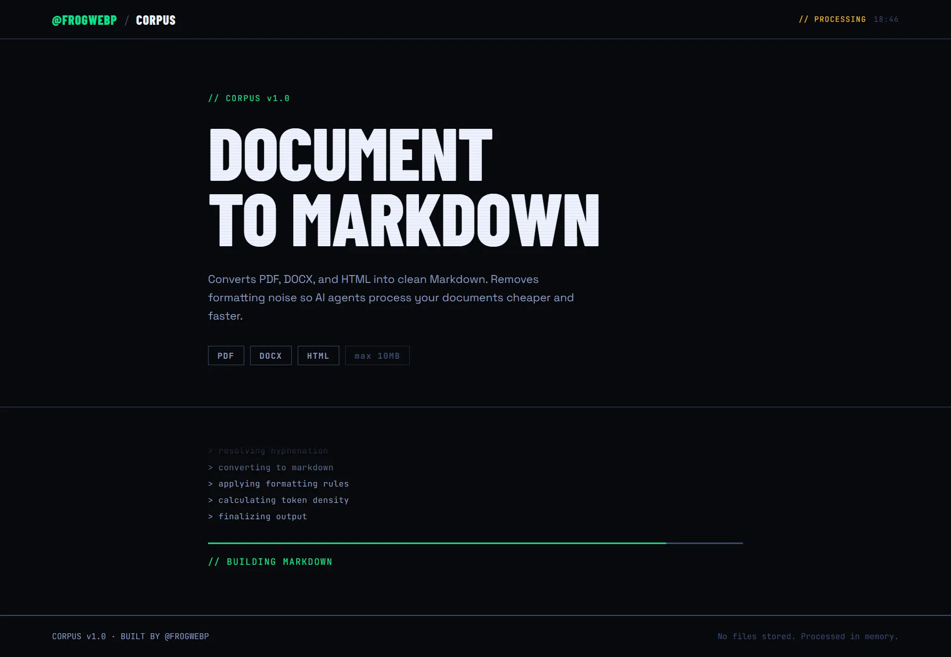Click the max 10MB tag
The width and height of the screenshot is (951, 657).
point(377,356)
